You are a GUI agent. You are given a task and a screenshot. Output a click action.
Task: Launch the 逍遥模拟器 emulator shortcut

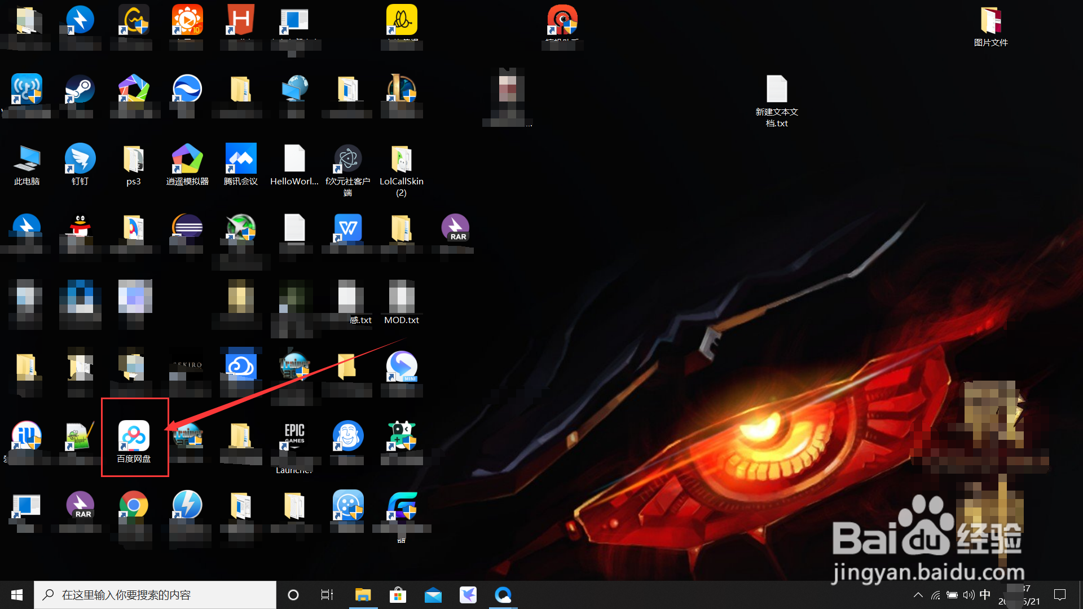187,165
